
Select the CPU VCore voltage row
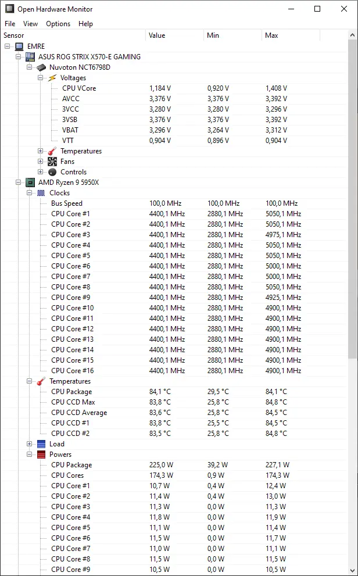coord(174,88)
